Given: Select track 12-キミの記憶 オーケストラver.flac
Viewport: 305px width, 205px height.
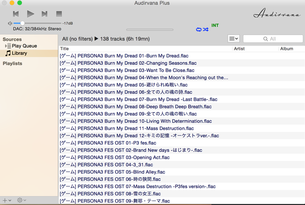Looking at the screenshot, I should tap(182, 136).
